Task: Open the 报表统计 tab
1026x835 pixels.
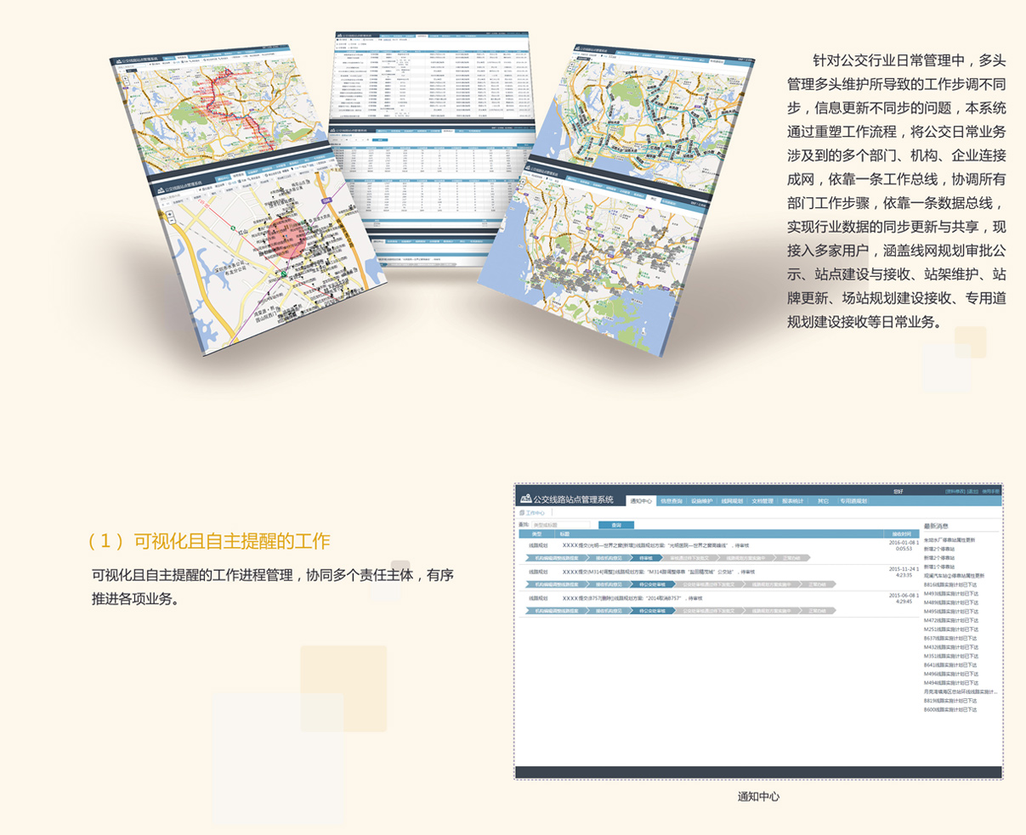Action: point(792,501)
